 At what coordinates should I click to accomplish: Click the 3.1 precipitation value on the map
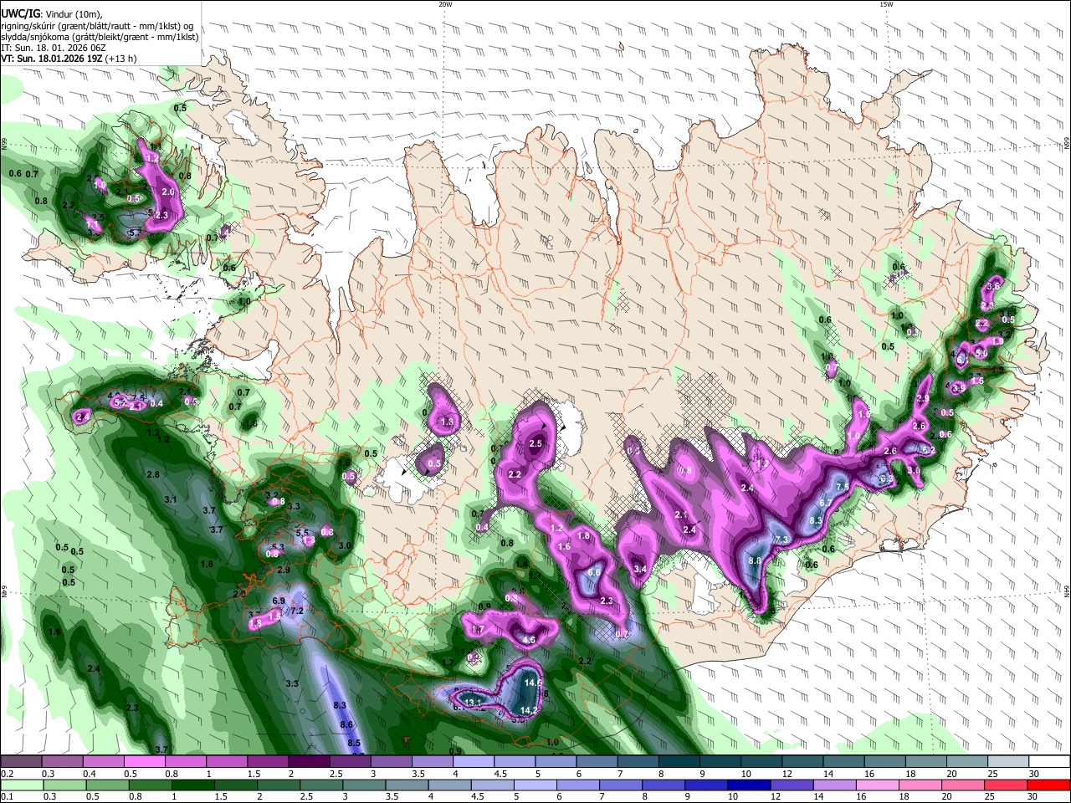pyautogui.click(x=171, y=499)
